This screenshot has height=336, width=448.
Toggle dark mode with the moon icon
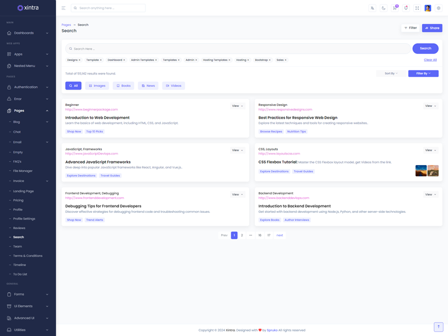(384, 8)
